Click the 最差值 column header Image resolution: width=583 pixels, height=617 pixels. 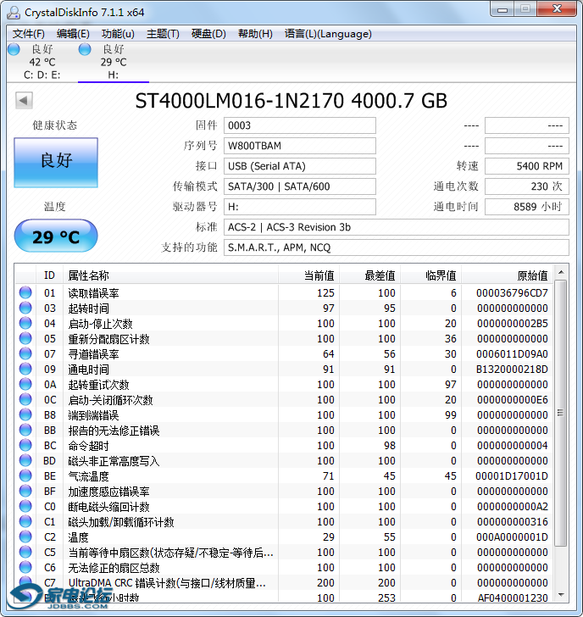click(x=369, y=275)
